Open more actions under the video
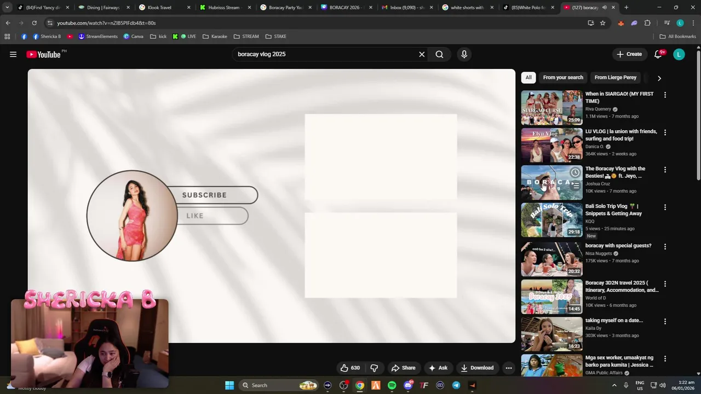 509,368
